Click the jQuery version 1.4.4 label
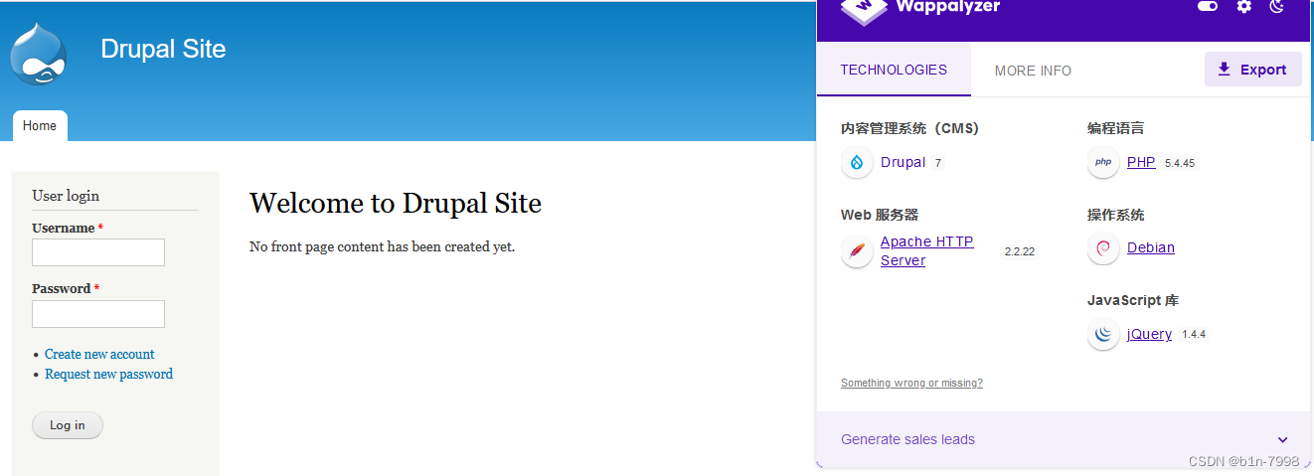 1194,335
